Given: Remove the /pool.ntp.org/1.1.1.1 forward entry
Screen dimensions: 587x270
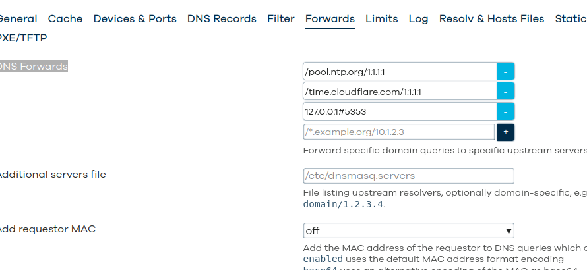Looking at the screenshot, I should 505,71.
